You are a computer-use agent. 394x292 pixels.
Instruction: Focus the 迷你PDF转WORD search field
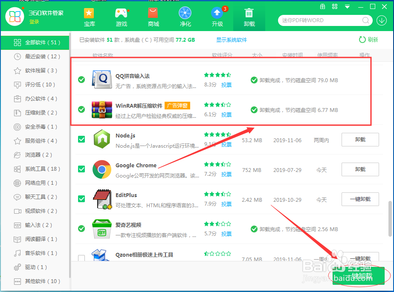(321, 20)
